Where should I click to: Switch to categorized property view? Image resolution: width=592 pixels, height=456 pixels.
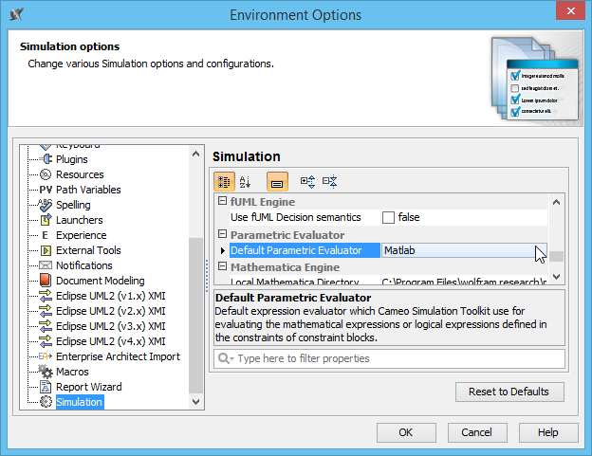(x=225, y=181)
